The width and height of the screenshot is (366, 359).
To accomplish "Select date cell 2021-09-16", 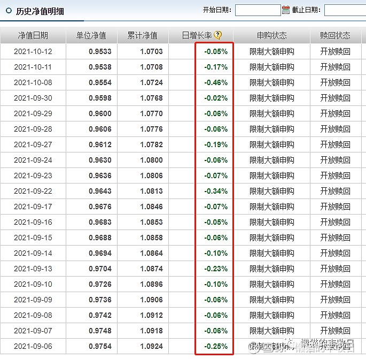I will click(x=33, y=222).
